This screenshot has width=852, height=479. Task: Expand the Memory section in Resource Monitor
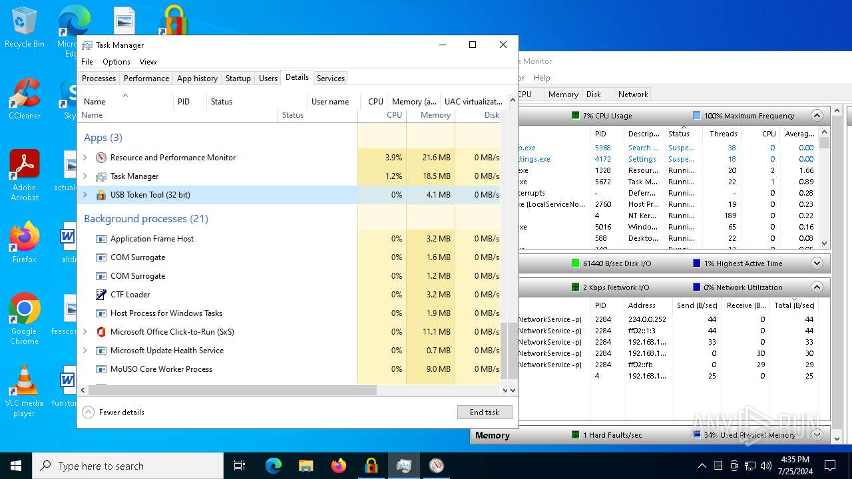click(x=817, y=435)
